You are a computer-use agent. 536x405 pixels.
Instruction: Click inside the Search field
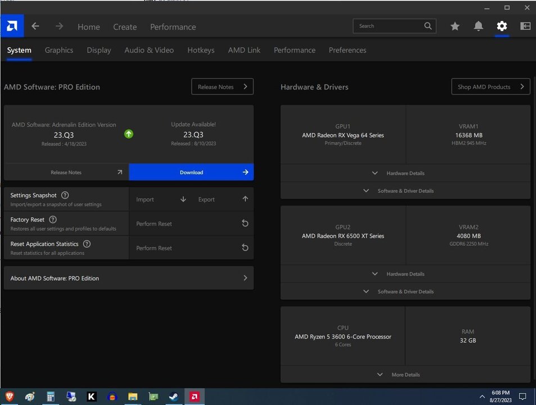(x=388, y=26)
